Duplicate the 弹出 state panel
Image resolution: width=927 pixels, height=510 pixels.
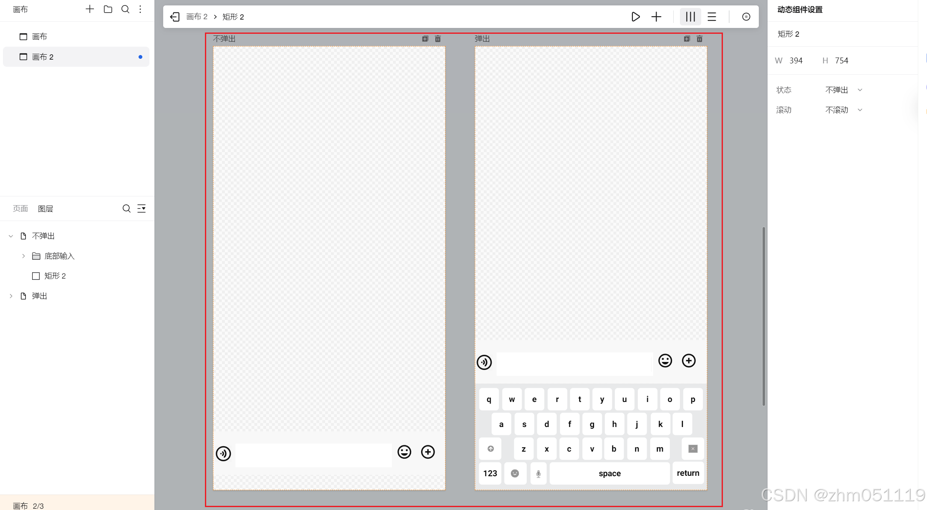point(687,39)
